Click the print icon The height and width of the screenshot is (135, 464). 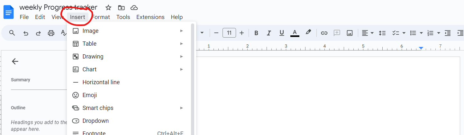(x=51, y=33)
